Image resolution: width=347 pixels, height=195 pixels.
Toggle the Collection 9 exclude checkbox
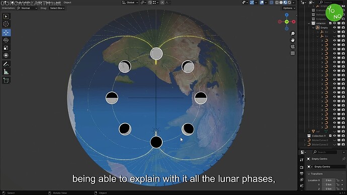330,136
